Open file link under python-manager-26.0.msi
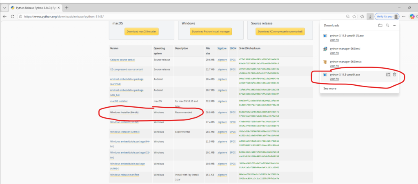This screenshot has width=418, height=184. point(334,53)
